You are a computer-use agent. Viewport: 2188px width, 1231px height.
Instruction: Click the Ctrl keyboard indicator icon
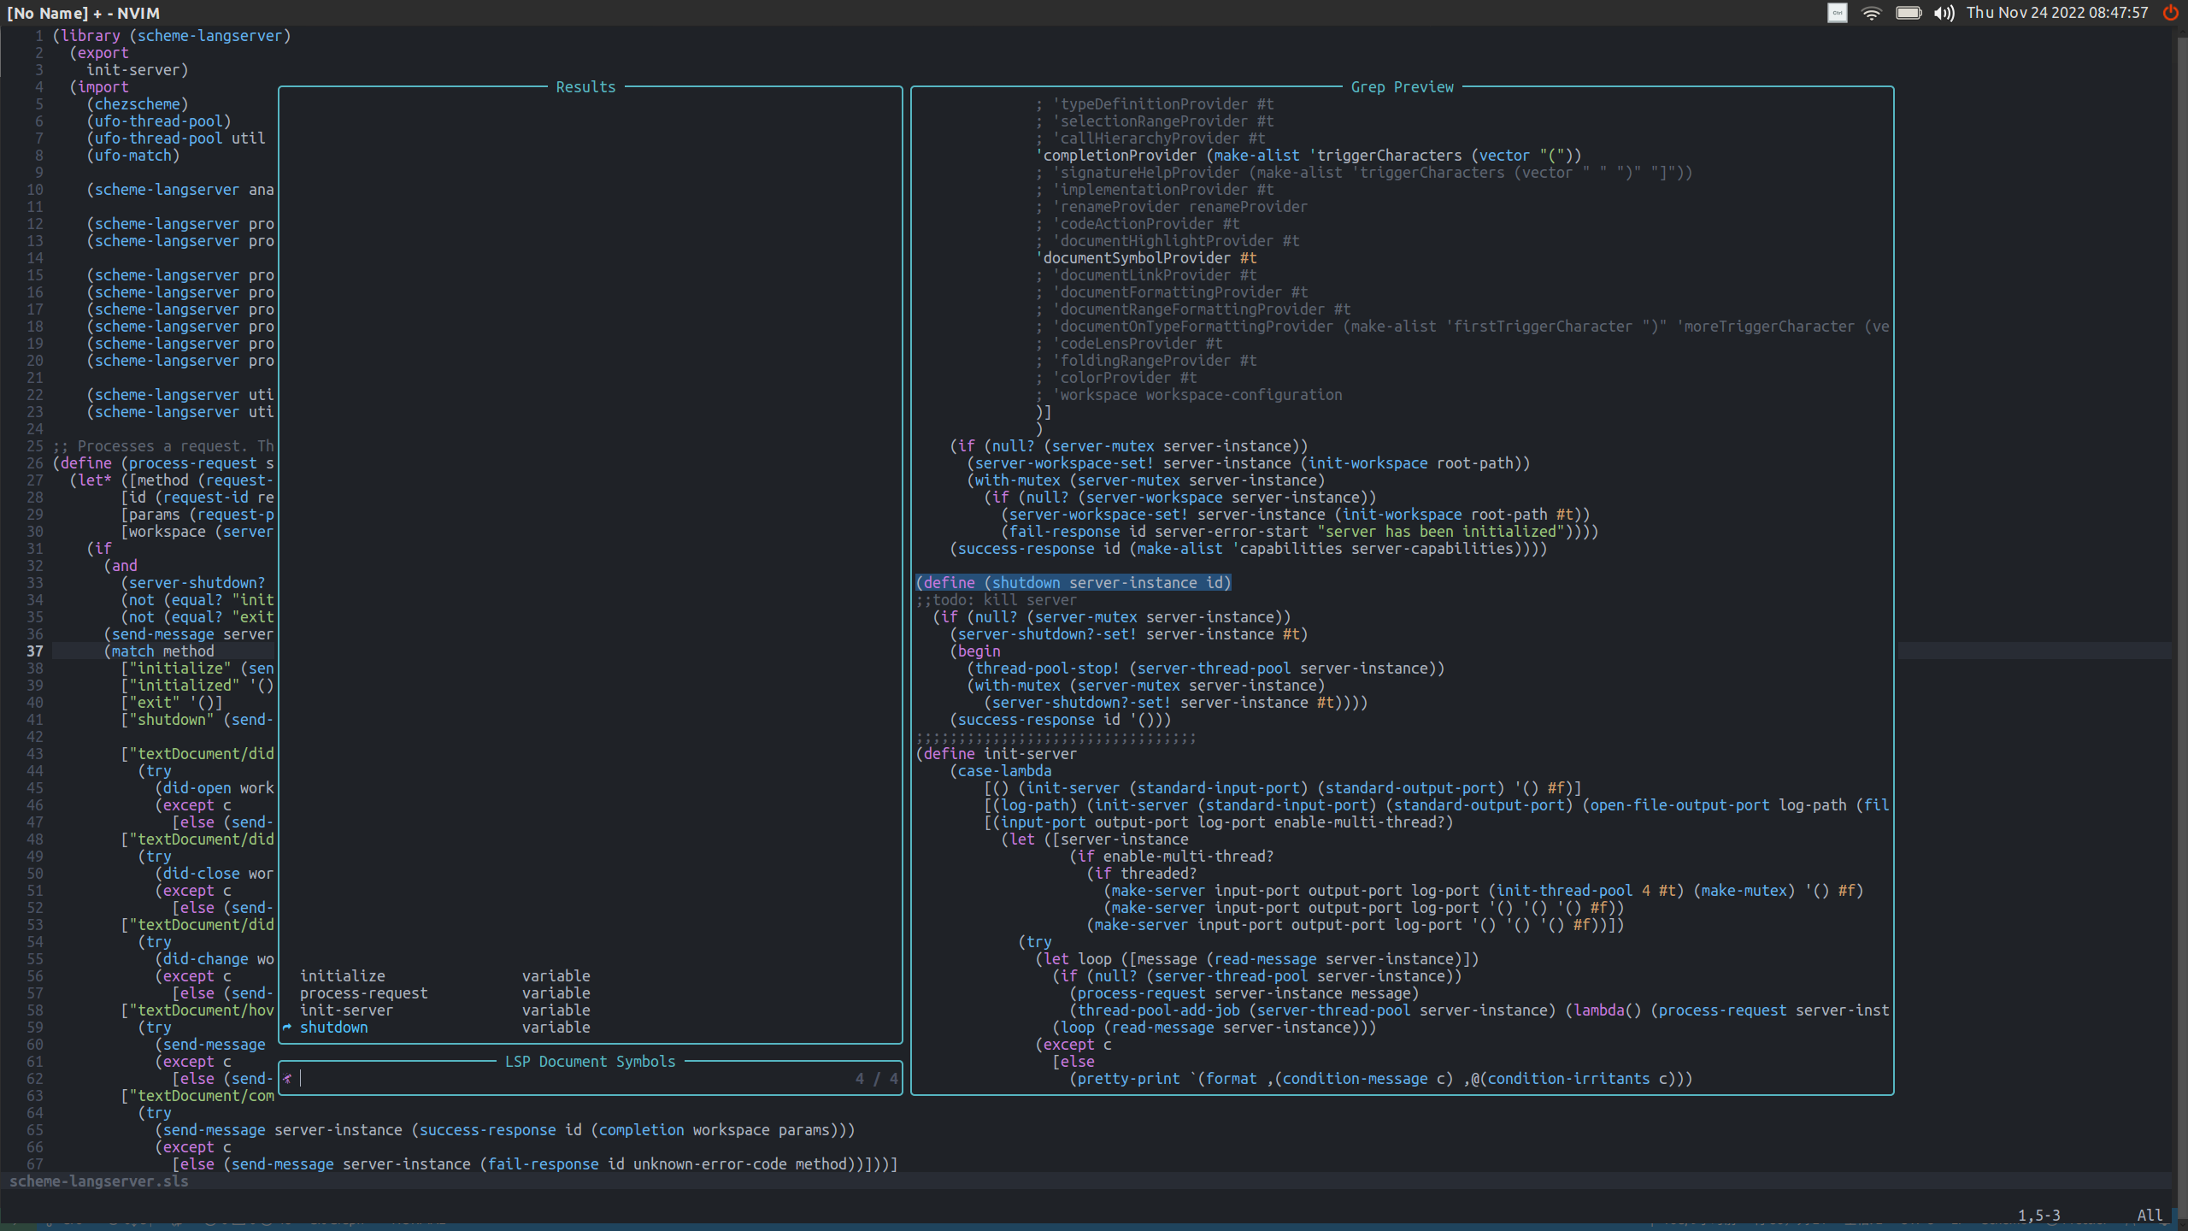coord(1837,13)
